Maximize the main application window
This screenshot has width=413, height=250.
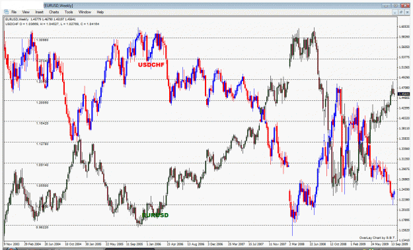point(396,5)
